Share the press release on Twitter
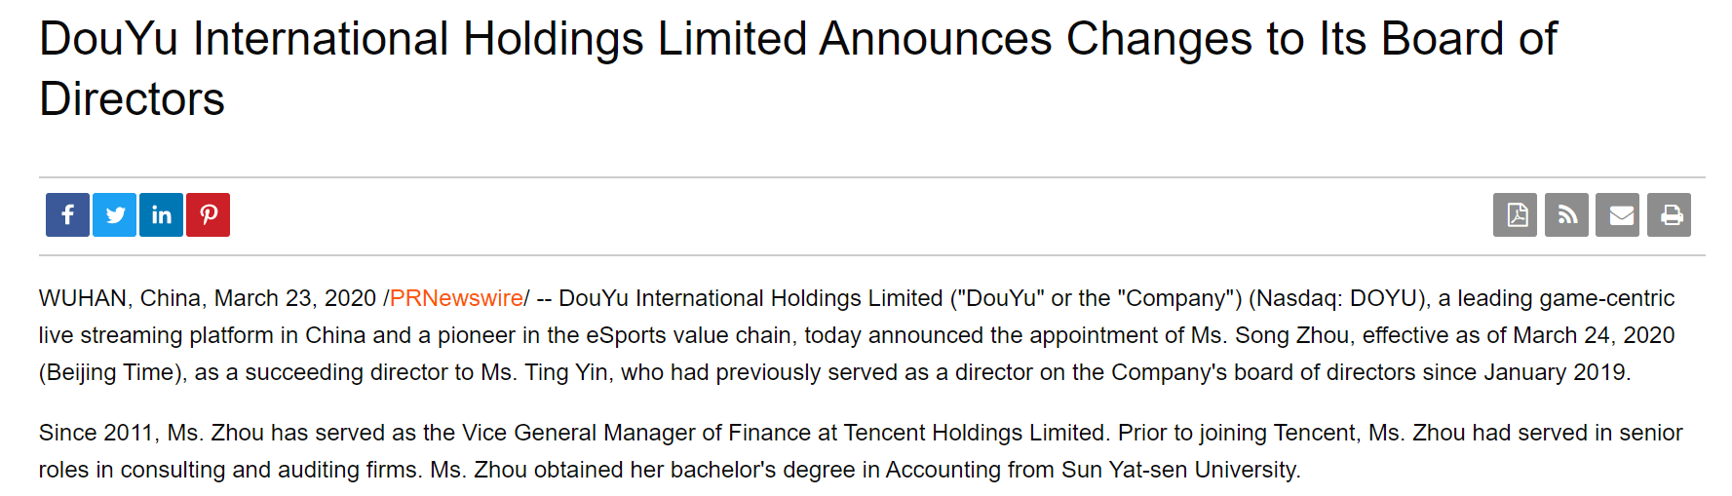This screenshot has width=1732, height=496. 114,214
